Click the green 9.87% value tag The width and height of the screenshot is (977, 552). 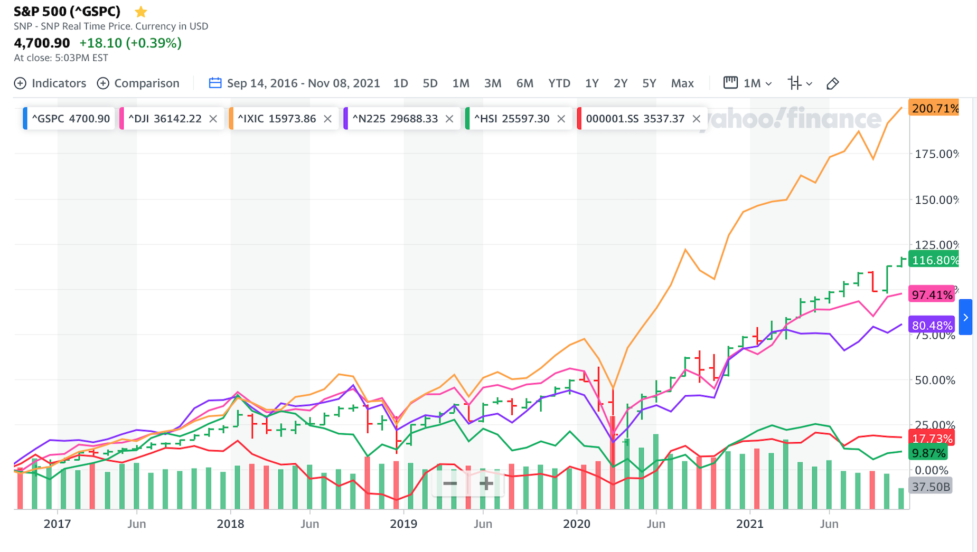pyautogui.click(x=928, y=453)
